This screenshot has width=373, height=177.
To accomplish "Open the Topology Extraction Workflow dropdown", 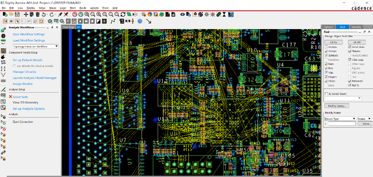I will point(36,46).
